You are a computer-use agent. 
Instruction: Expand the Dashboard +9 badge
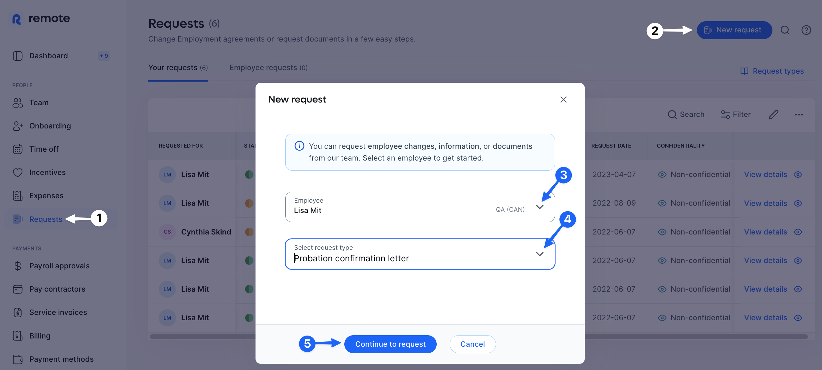click(x=103, y=55)
